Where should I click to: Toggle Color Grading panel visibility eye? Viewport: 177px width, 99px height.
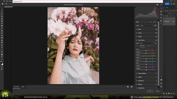[156, 73]
